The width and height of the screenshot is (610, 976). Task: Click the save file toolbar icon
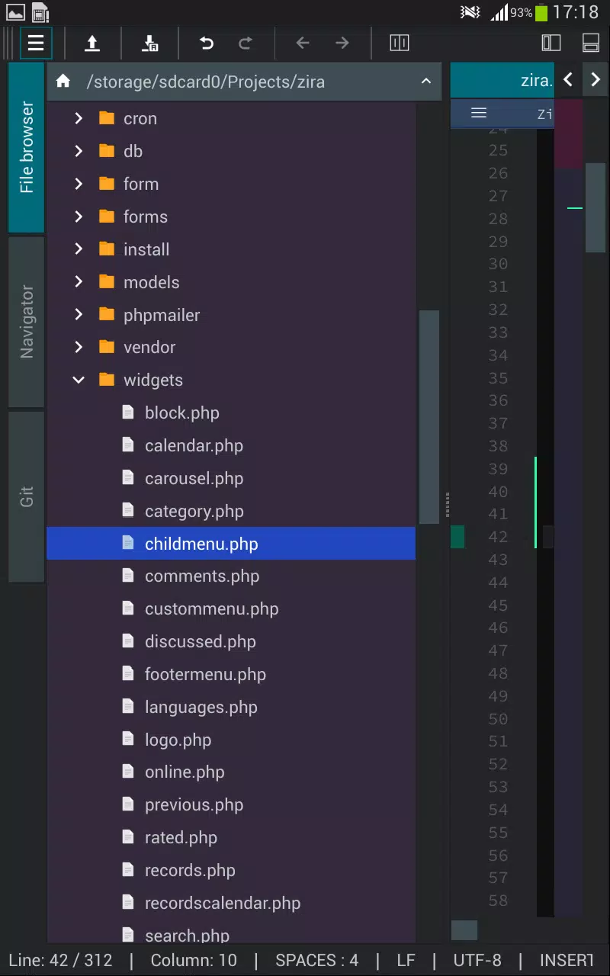(149, 43)
